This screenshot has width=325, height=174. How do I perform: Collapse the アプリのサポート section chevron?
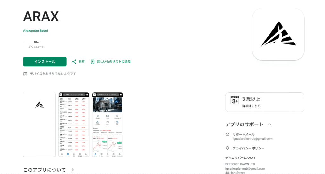coord(270,124)
